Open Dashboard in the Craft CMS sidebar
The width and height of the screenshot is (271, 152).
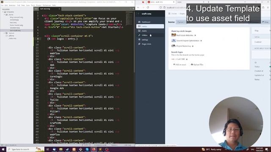coord(150,22)
